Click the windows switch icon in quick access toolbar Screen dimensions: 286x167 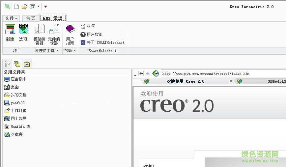[x=32, y=7]
